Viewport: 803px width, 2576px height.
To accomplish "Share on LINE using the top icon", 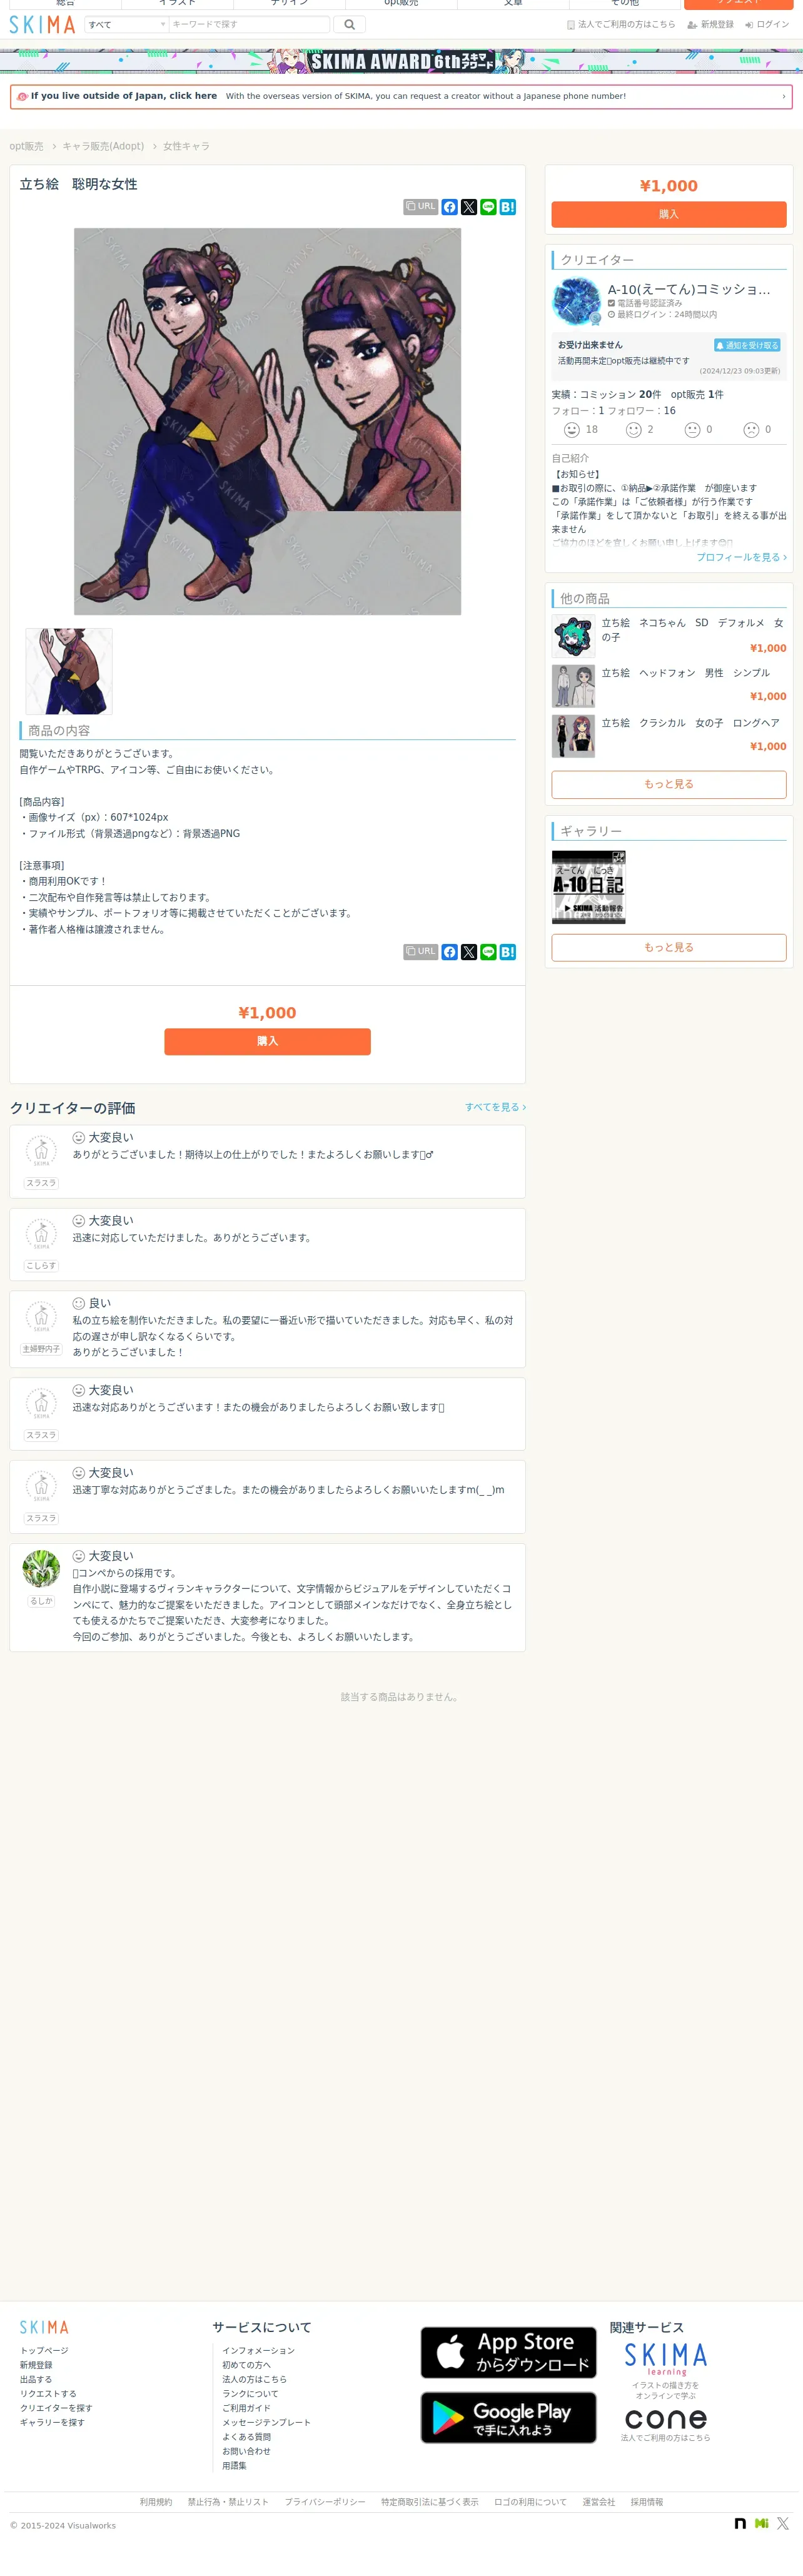I will [488, 207].
